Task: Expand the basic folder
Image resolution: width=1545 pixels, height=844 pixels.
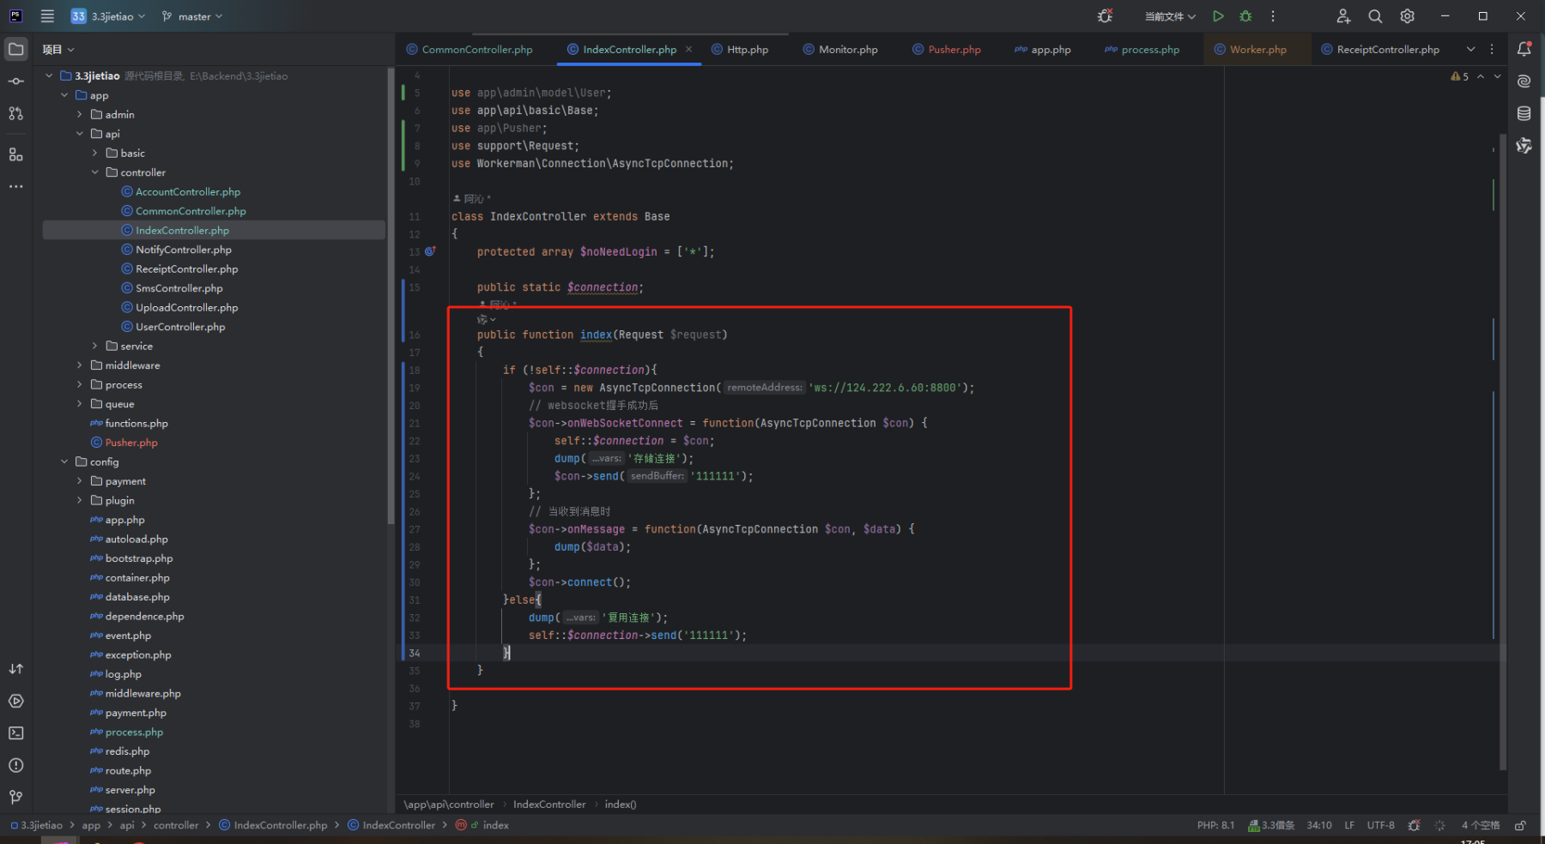Action: tap(95, 153)
